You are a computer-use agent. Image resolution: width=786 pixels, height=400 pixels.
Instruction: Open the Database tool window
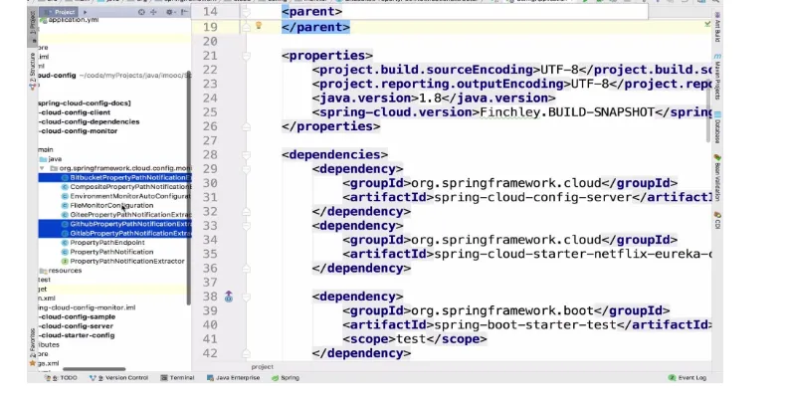tap(717, 126)
